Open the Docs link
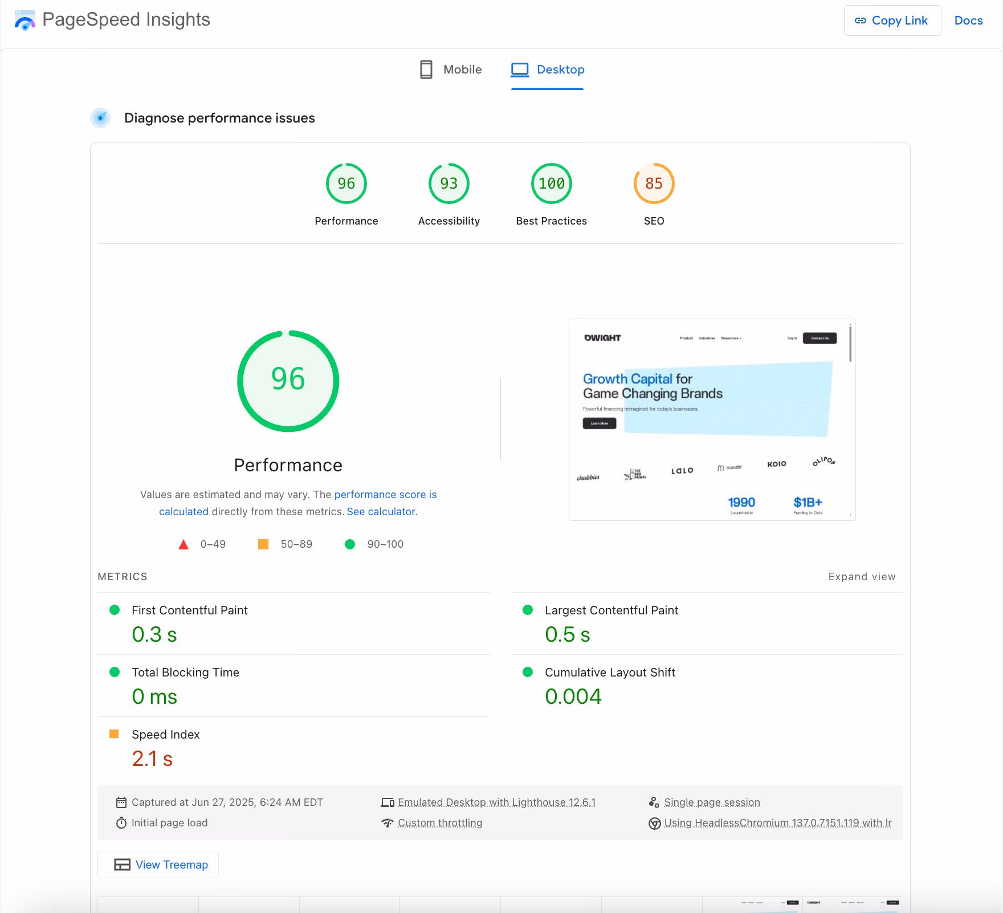Screen dimensions: 1003x913 point(969,21)
